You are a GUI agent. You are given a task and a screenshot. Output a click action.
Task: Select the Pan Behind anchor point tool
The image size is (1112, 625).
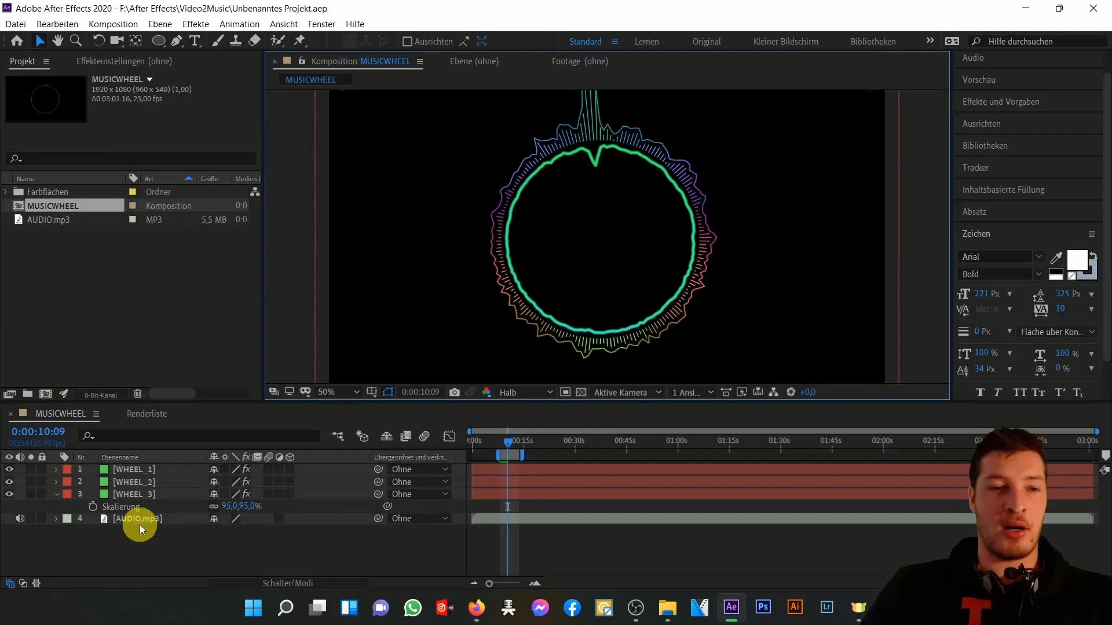tap(136, 41)
